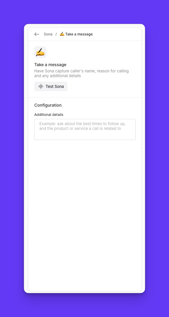Click the Take a message heading

pyautogui.click(x=50, y=65)
